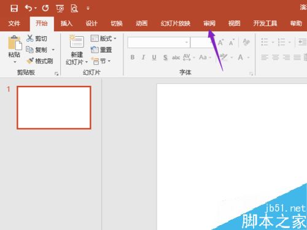Apply bullet list formatting
The image size is (307, 230).
(265, 42)
